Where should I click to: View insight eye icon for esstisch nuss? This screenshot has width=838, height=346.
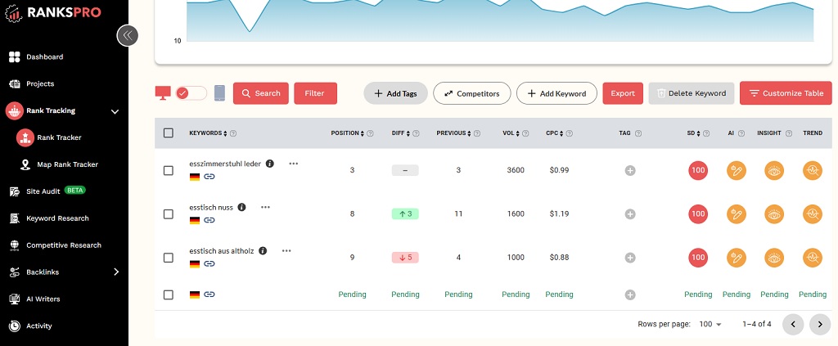click(774, 214)
